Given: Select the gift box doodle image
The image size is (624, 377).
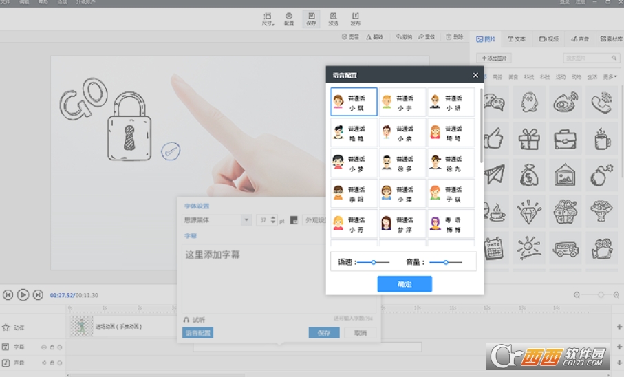Looking at the screenshot, I should click(529, 140).
